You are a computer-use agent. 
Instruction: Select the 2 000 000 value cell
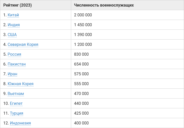(x=127, y=15)
